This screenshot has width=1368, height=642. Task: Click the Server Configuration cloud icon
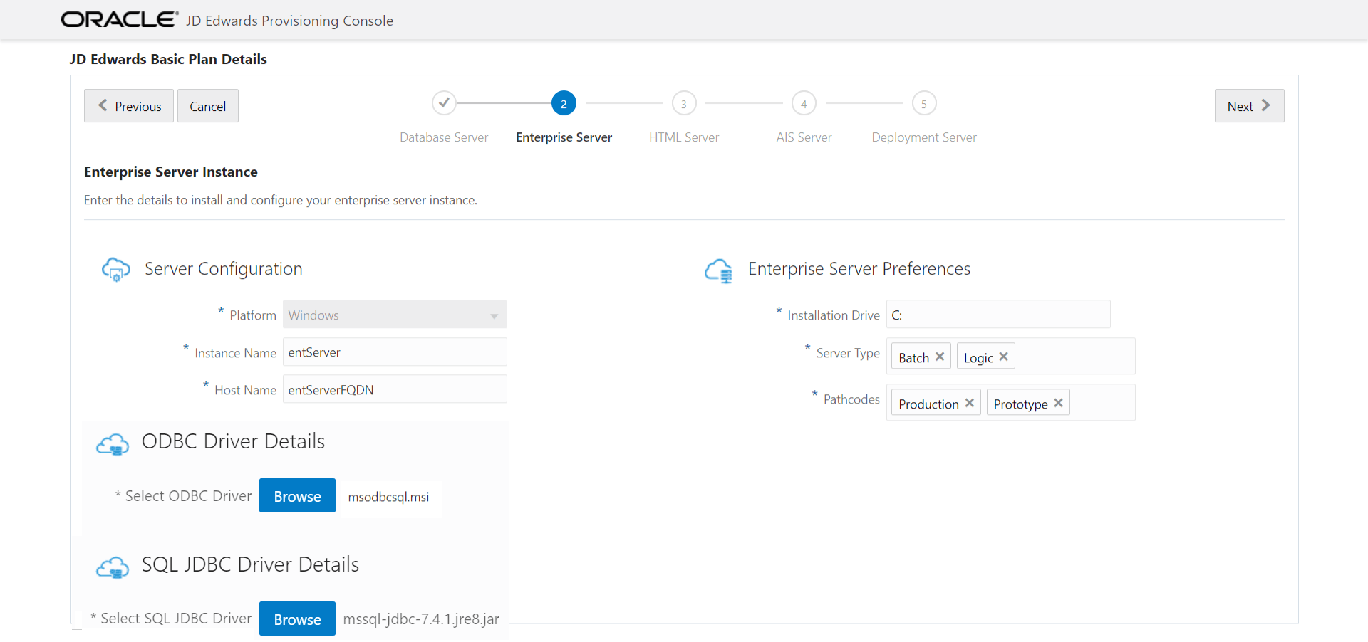[115, 270]
